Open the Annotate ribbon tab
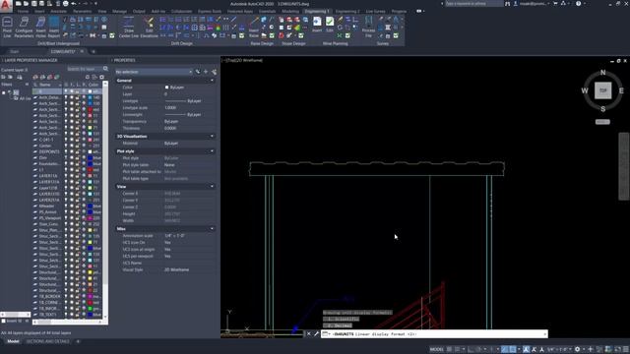This screenshot has height=354, width=630. click(x=58, y=11)
